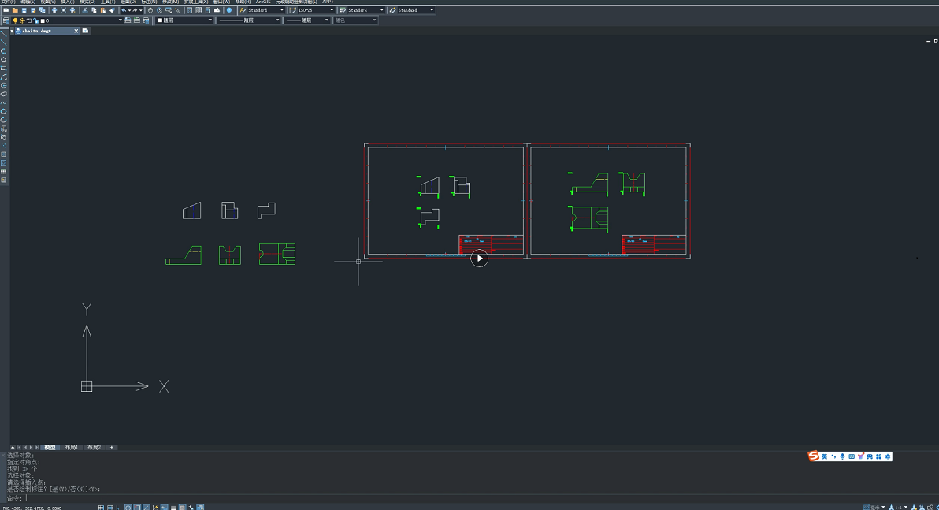This screenshot has height=510, width=939.
Task: Select the Spline curve tool
Action: [x=4, y=102]
